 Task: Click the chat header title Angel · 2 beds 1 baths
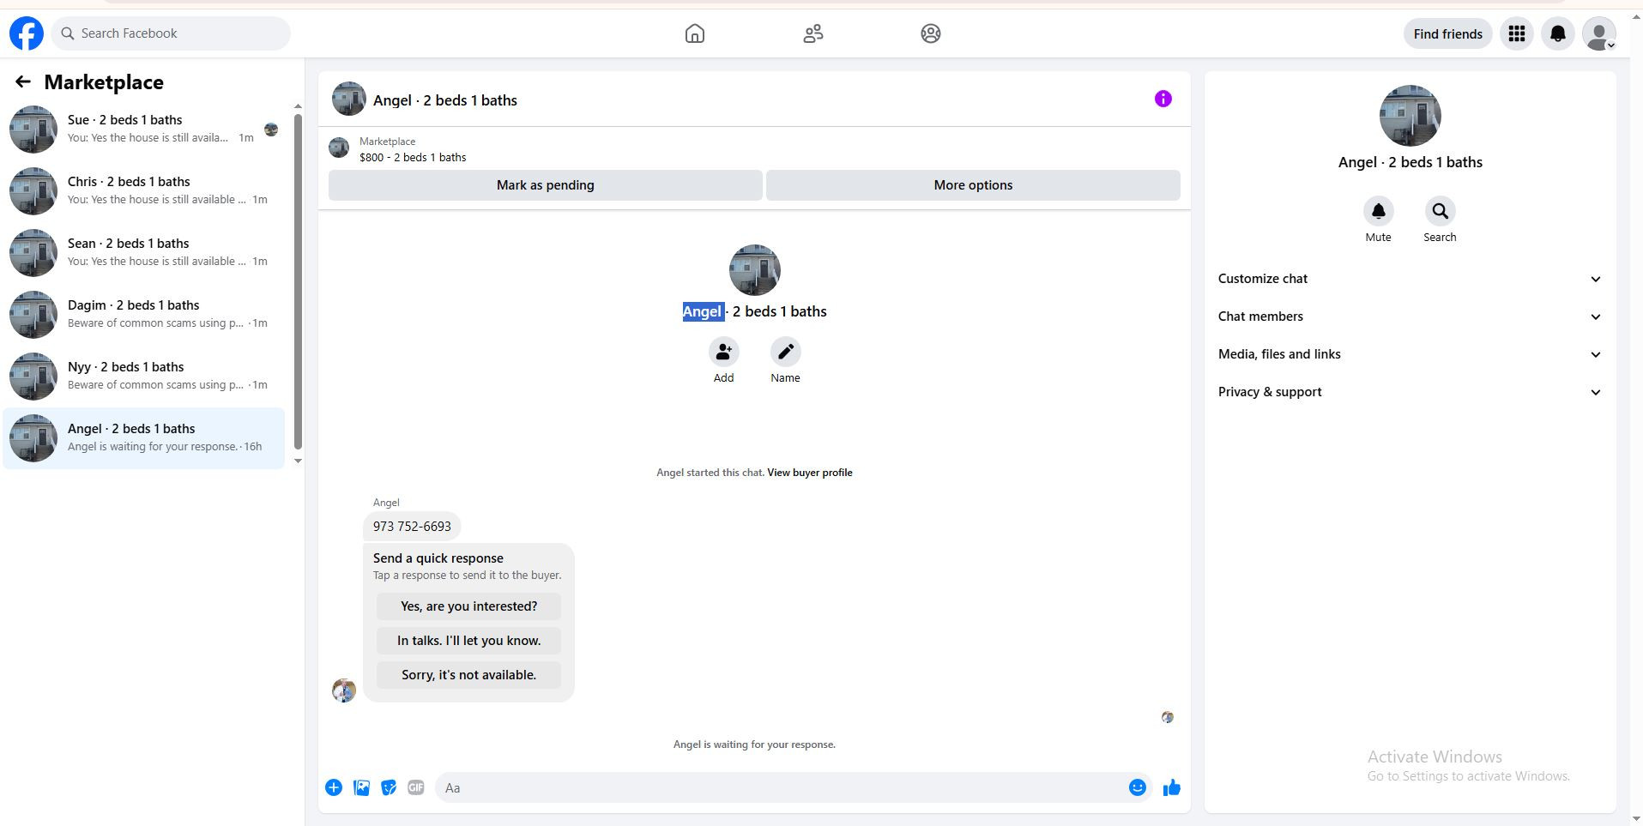click(x=445, y=100)
